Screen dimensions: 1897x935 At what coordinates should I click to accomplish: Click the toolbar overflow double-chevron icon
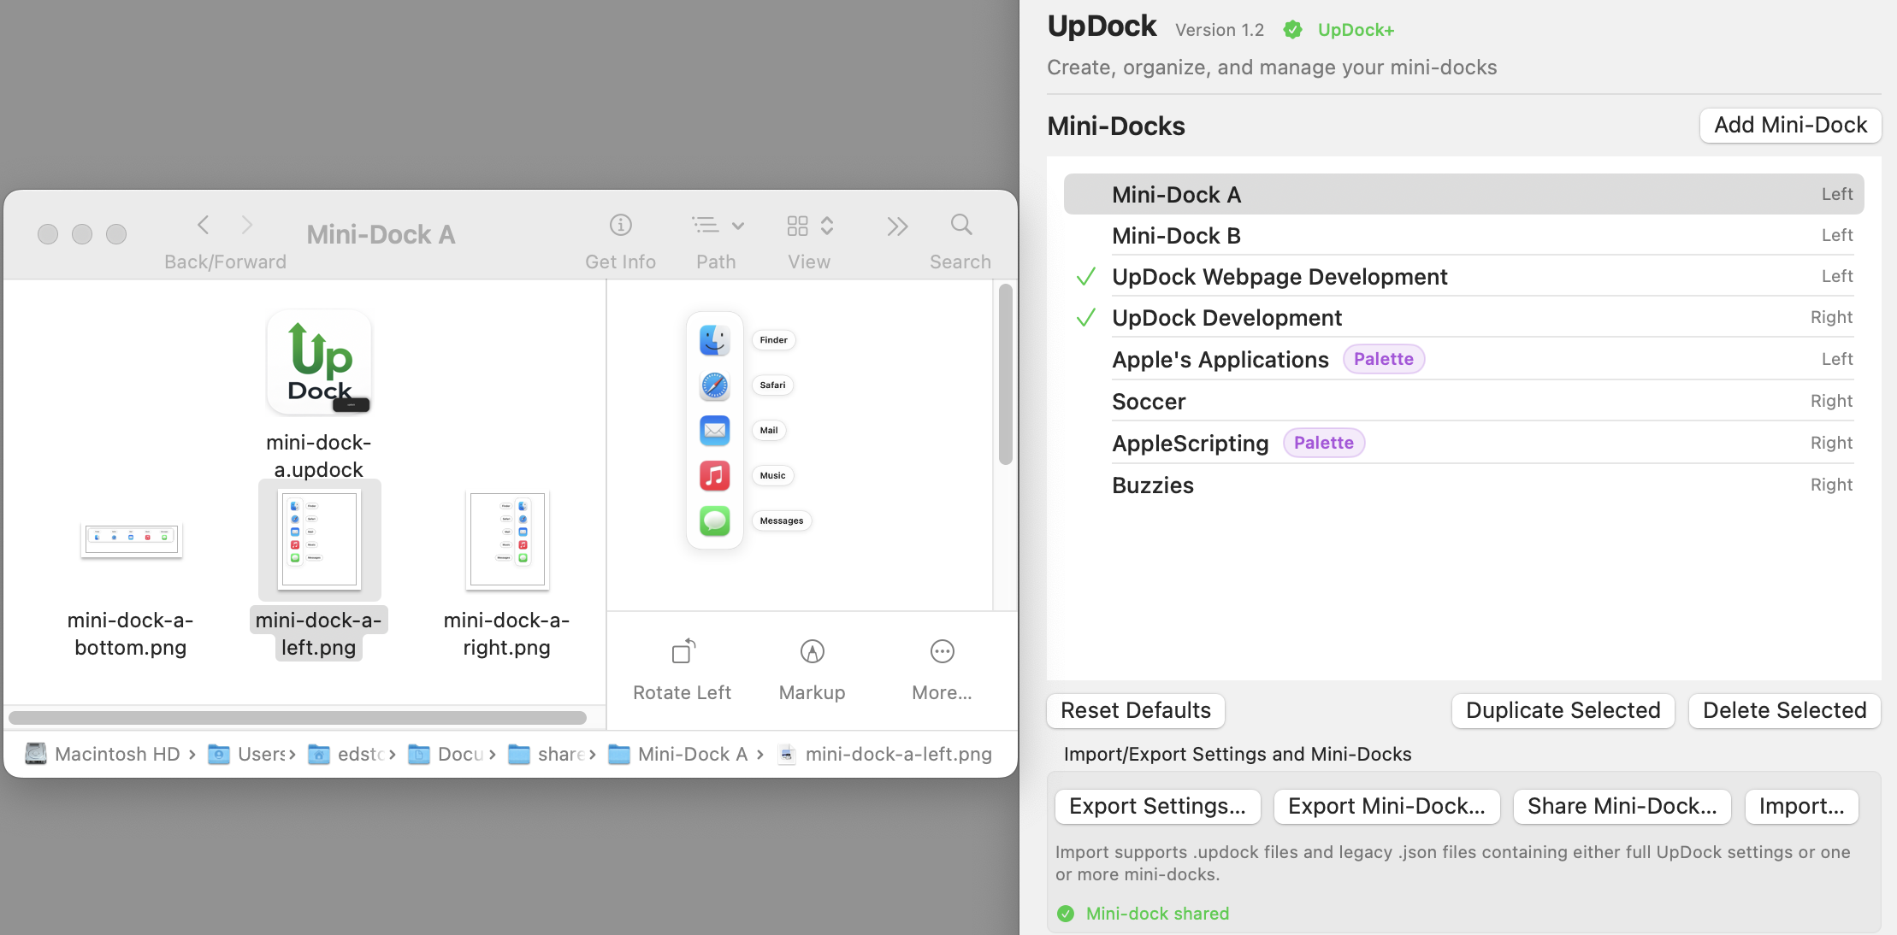pos(897,226)
